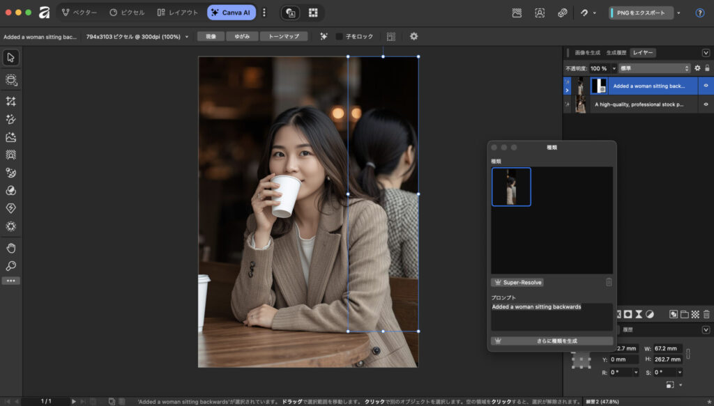Open the 生成履歴 panel tab

pos(616,52)
